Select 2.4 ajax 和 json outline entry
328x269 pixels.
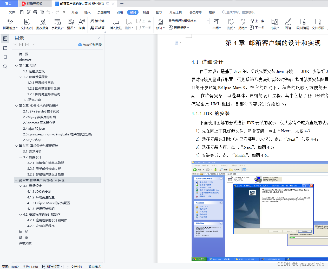(x=34, y=129)
